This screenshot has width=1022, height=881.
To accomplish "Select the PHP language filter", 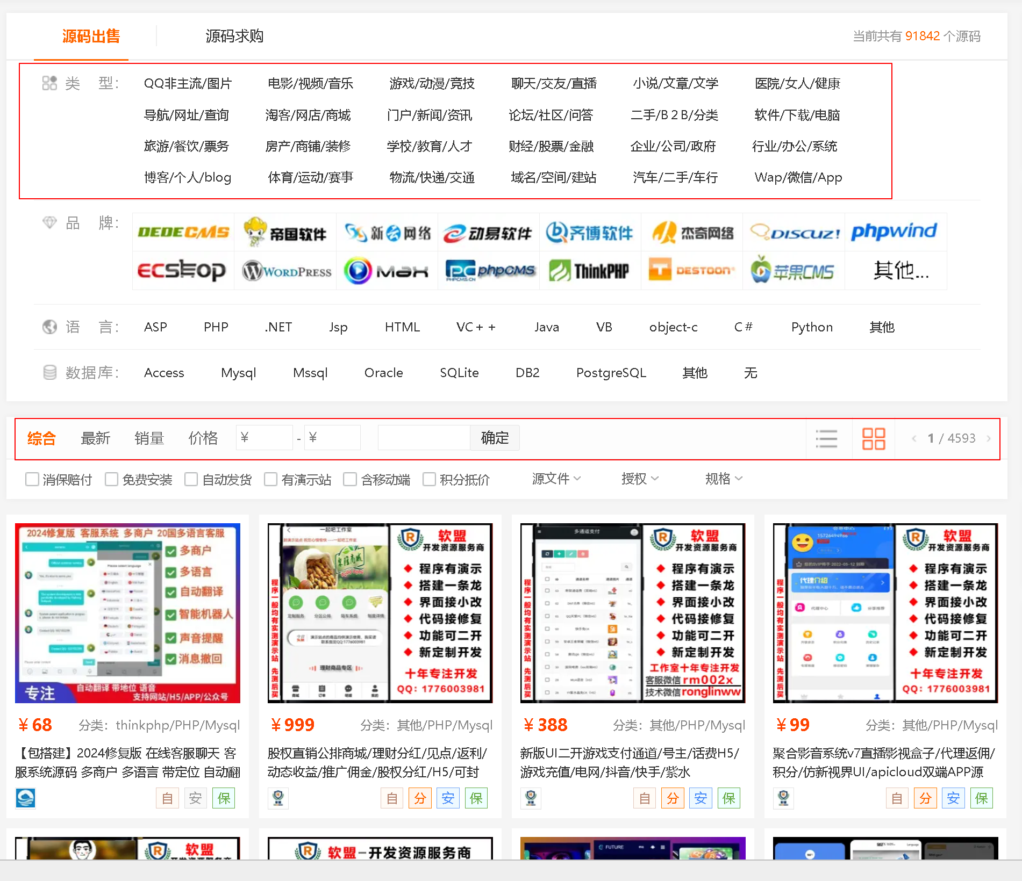I will (x=216, y=327).
